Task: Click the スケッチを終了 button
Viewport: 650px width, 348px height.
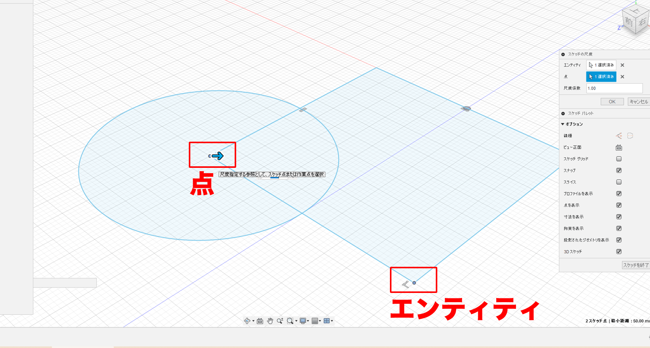Action: click(x=636, y=265)
